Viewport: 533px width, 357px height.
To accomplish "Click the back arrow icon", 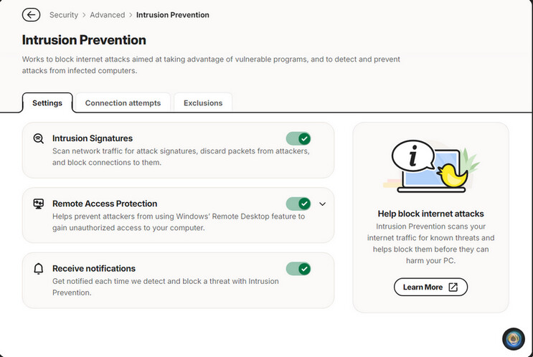I will point(31,15).
